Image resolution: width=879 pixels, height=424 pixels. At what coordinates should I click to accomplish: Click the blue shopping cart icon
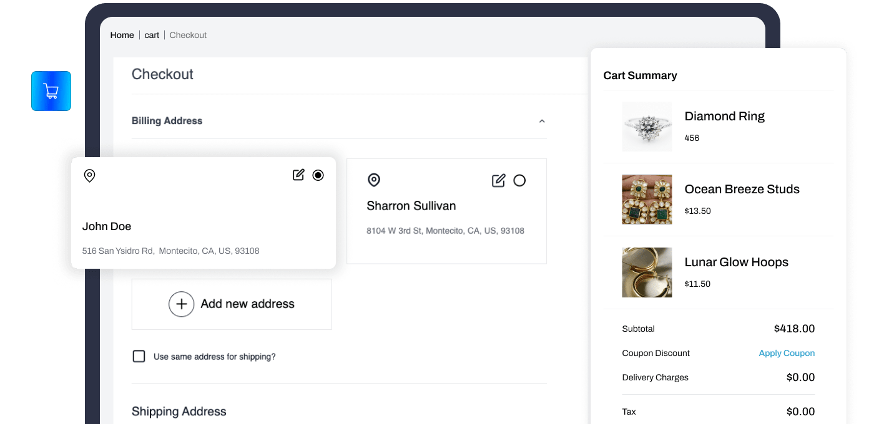[51, 91]
